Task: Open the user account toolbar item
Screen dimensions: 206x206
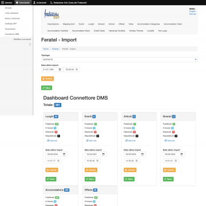Action: 40,2
